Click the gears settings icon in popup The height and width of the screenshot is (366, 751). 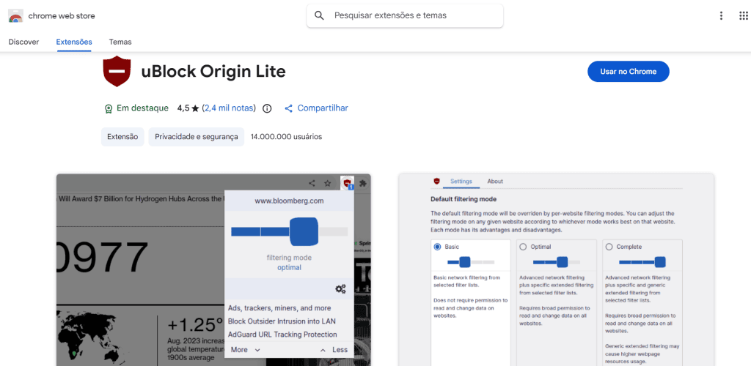(340, 288)
